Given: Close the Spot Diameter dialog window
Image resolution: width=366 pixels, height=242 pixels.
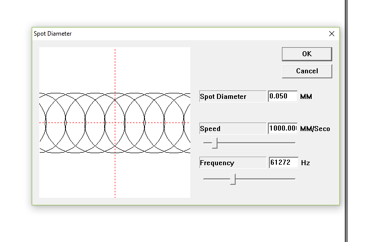Looking at the screenshot, I should coord(331,34).
